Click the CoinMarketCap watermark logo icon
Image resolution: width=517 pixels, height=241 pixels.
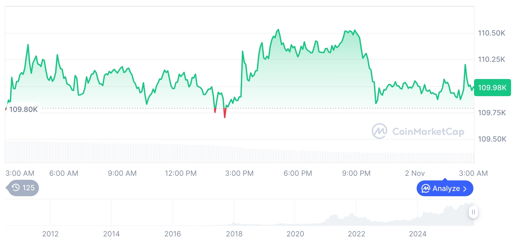[x=379, y=131]
